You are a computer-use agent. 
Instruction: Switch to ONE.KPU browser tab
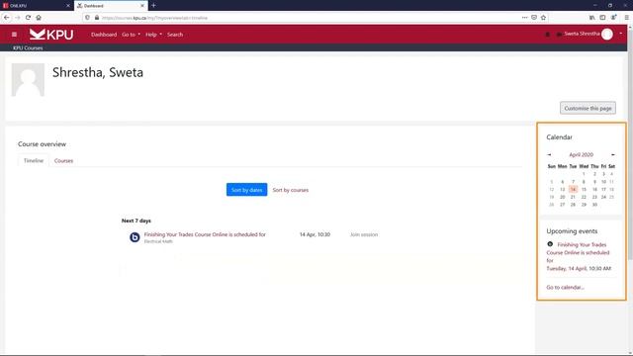pyautogui.click(x=37, y=6)
